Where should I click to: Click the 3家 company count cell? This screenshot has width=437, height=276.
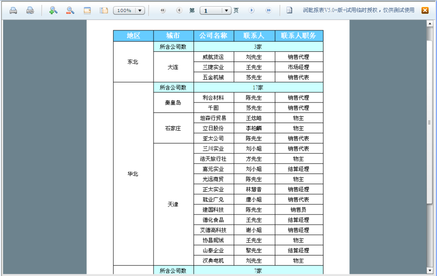[259, 47]
